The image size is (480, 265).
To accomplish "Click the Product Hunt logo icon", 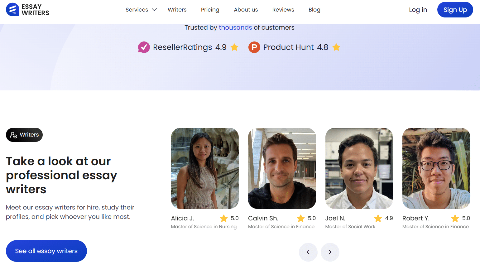I will coord(254,47).
